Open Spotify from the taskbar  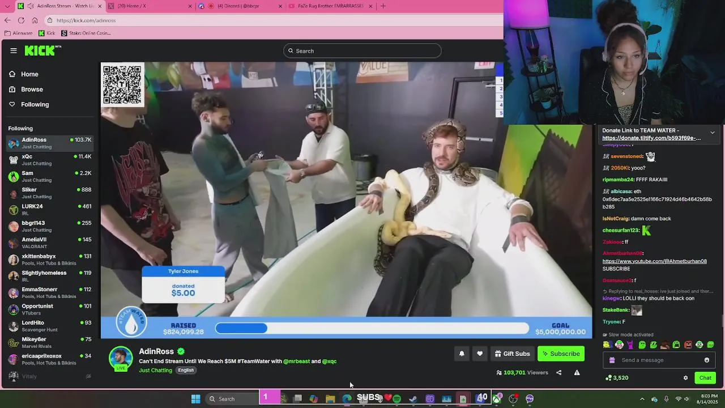396,399
